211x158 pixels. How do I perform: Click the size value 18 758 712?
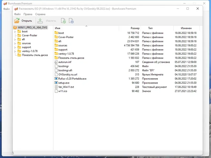point(133,33)
